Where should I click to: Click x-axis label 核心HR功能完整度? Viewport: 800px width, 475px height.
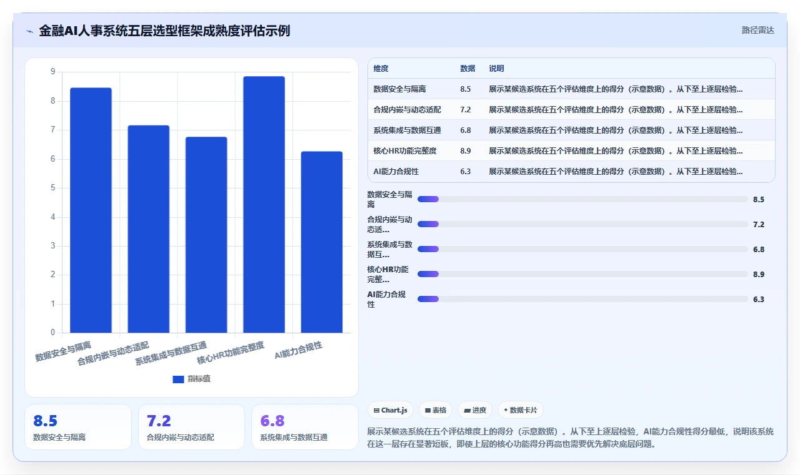coord(231,353)
